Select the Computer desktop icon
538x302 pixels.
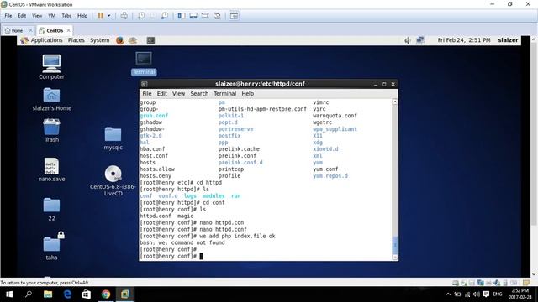(51, 67)
